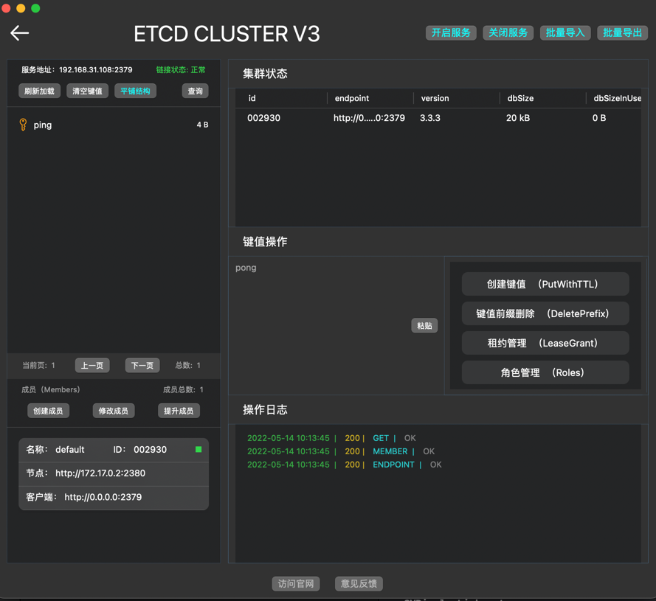656x601 pixels.
Task: Click 创建成员 to create a member
Action: pyautogui.click(x=48, y=411)
